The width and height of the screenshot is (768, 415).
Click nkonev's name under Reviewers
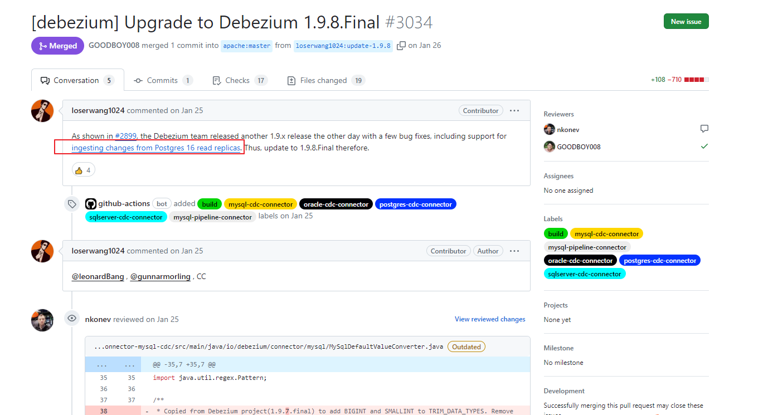tap(568, 129)
